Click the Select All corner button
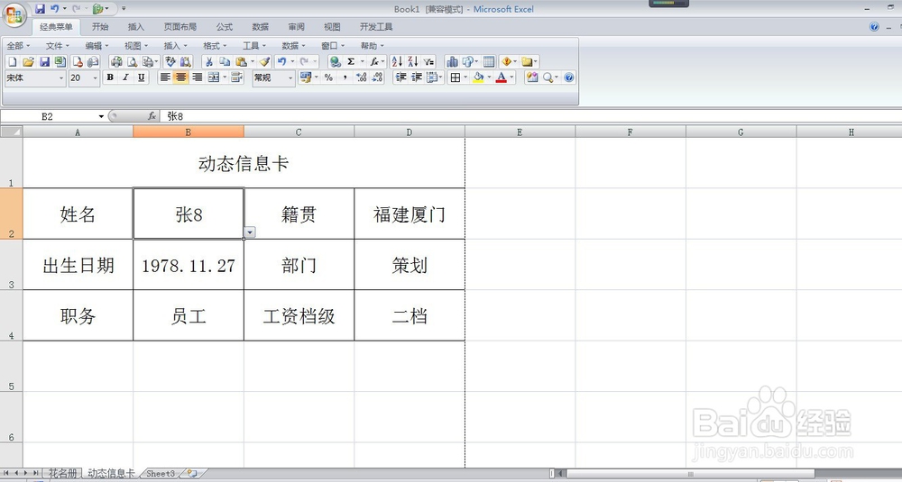Viewport: 902px width, 482px height. [12, 132]
